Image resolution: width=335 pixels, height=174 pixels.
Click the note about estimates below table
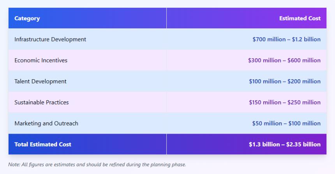pos(97,164)
